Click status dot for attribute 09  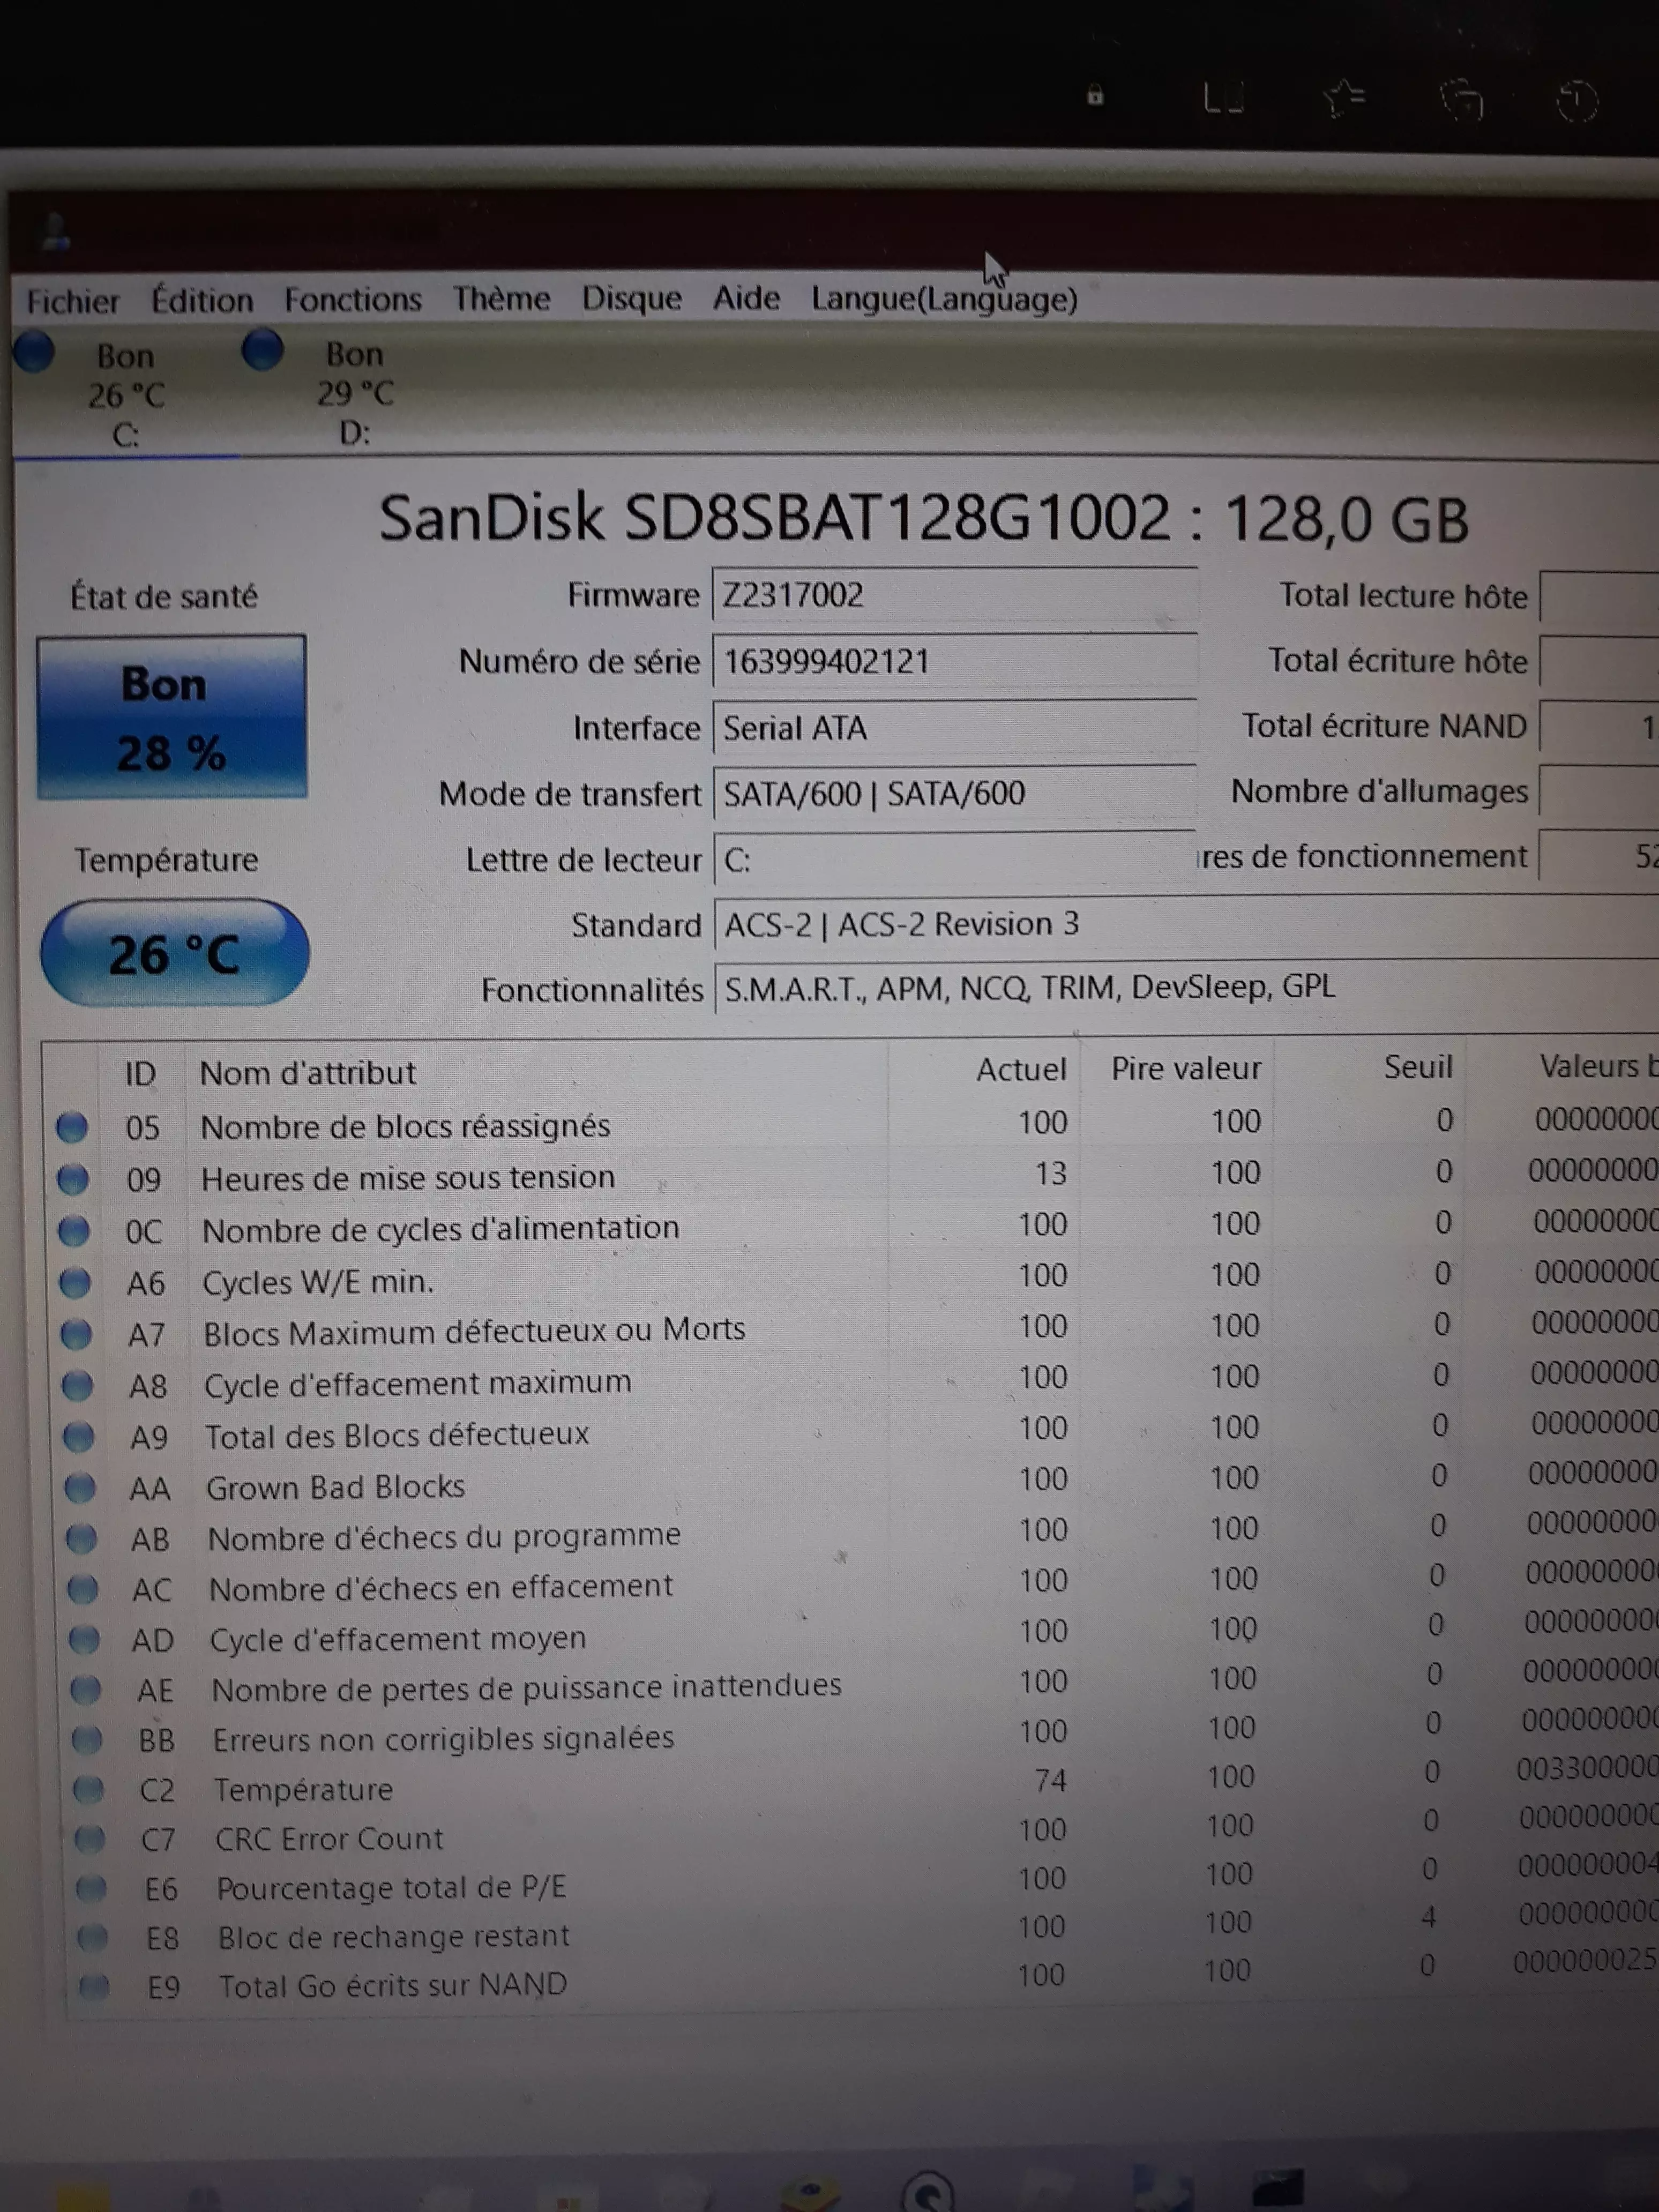pos(72,1179)
